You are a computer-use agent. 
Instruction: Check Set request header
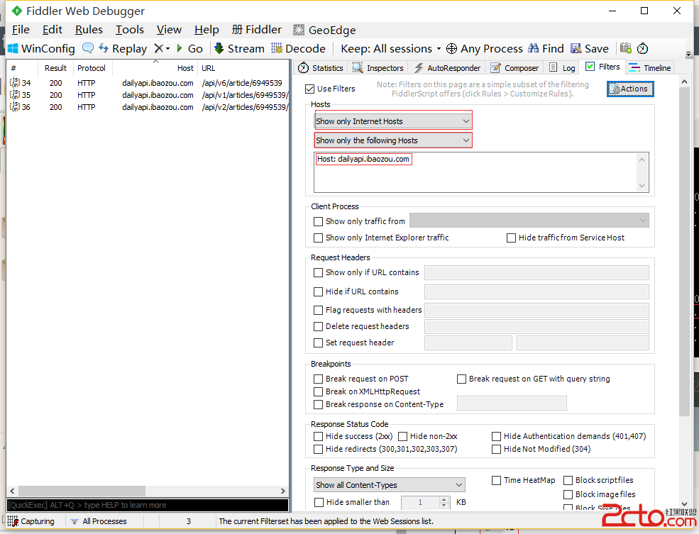(x=319, y=343)
